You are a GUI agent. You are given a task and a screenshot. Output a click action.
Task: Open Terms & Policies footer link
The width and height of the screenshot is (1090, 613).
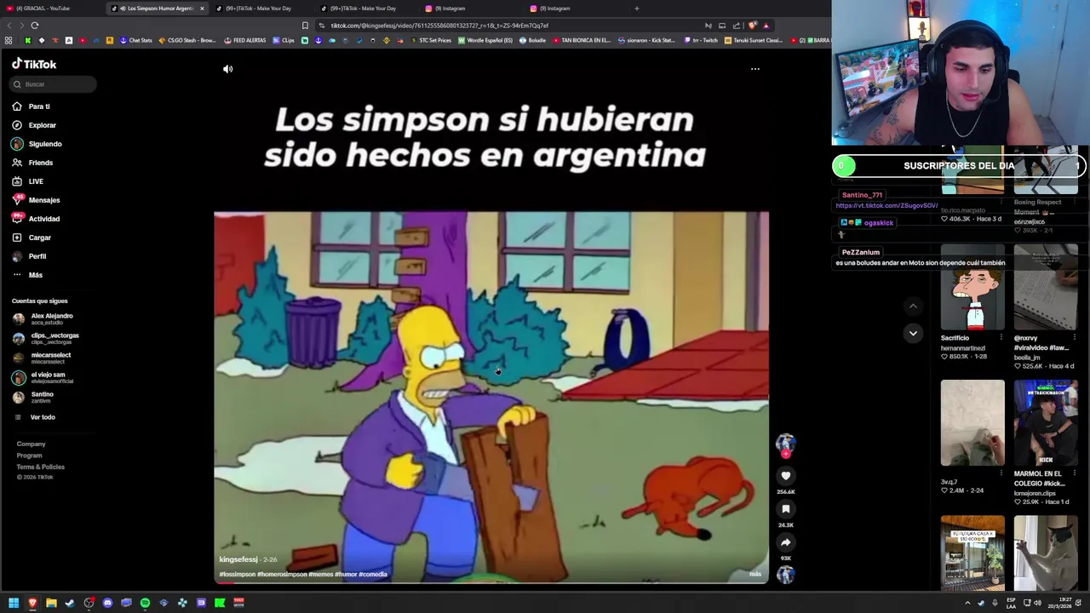(x=40, y=467)
